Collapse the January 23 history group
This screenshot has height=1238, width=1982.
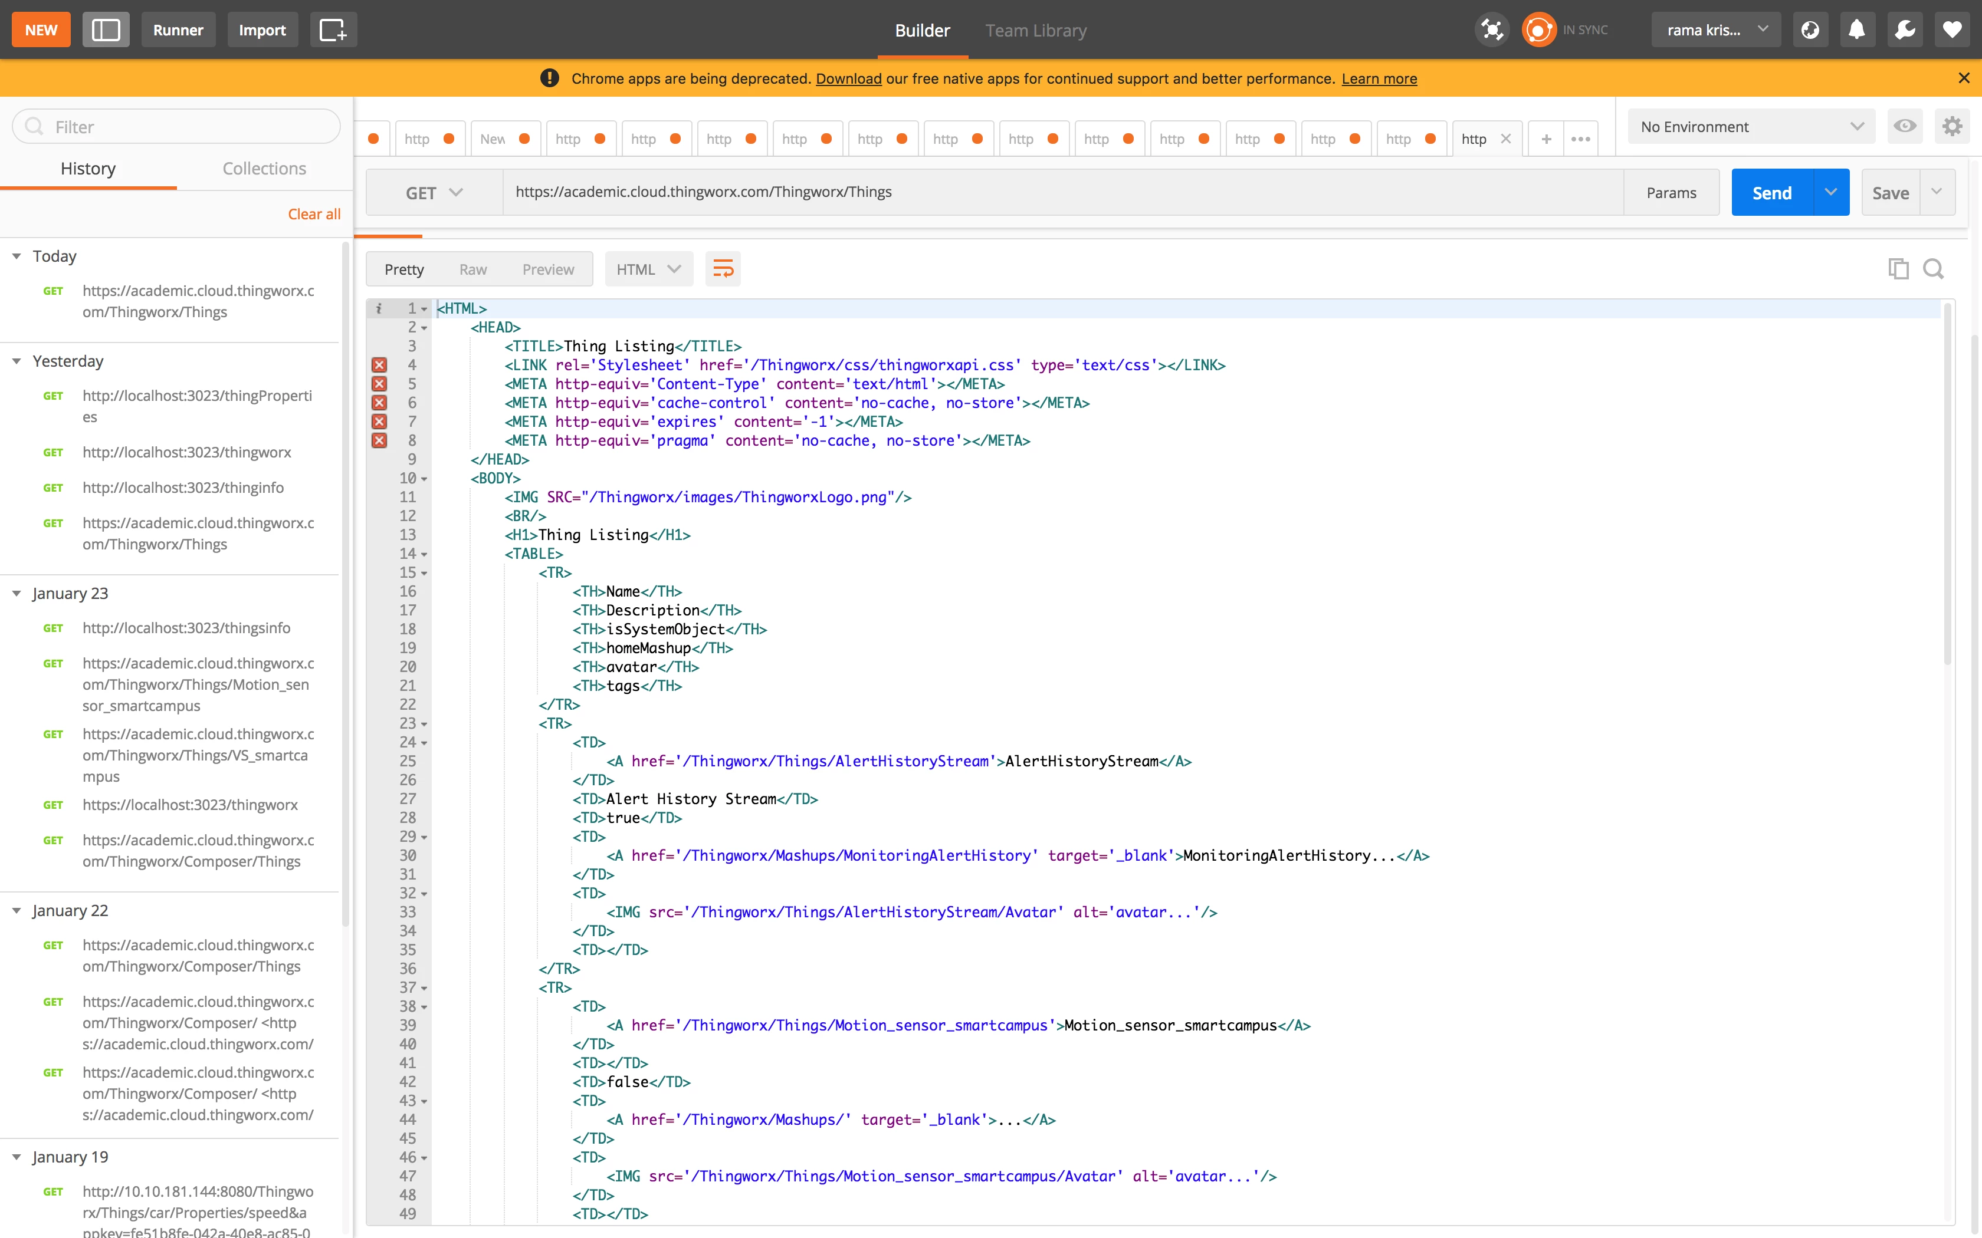pyautogui.click(x=17, y=594)
